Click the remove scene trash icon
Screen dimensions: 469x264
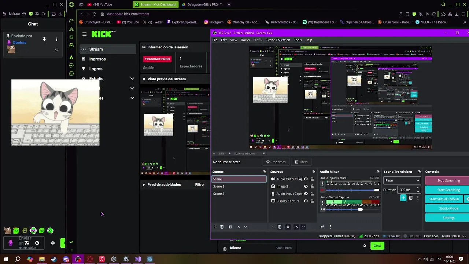pyautogui.click(x=222, y=227)
